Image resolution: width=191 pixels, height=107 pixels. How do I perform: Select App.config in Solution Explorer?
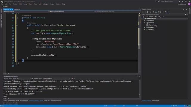click(x=151, y=24)
